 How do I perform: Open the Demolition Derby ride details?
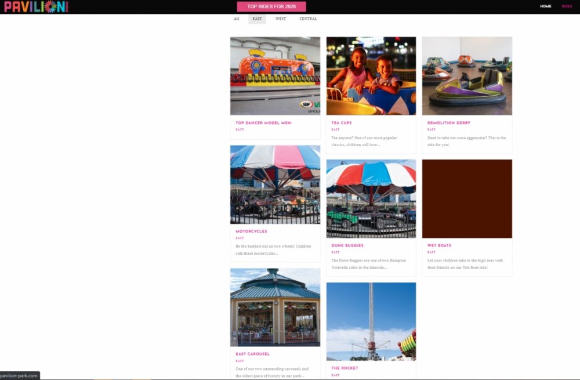click(x=448, y=123)
